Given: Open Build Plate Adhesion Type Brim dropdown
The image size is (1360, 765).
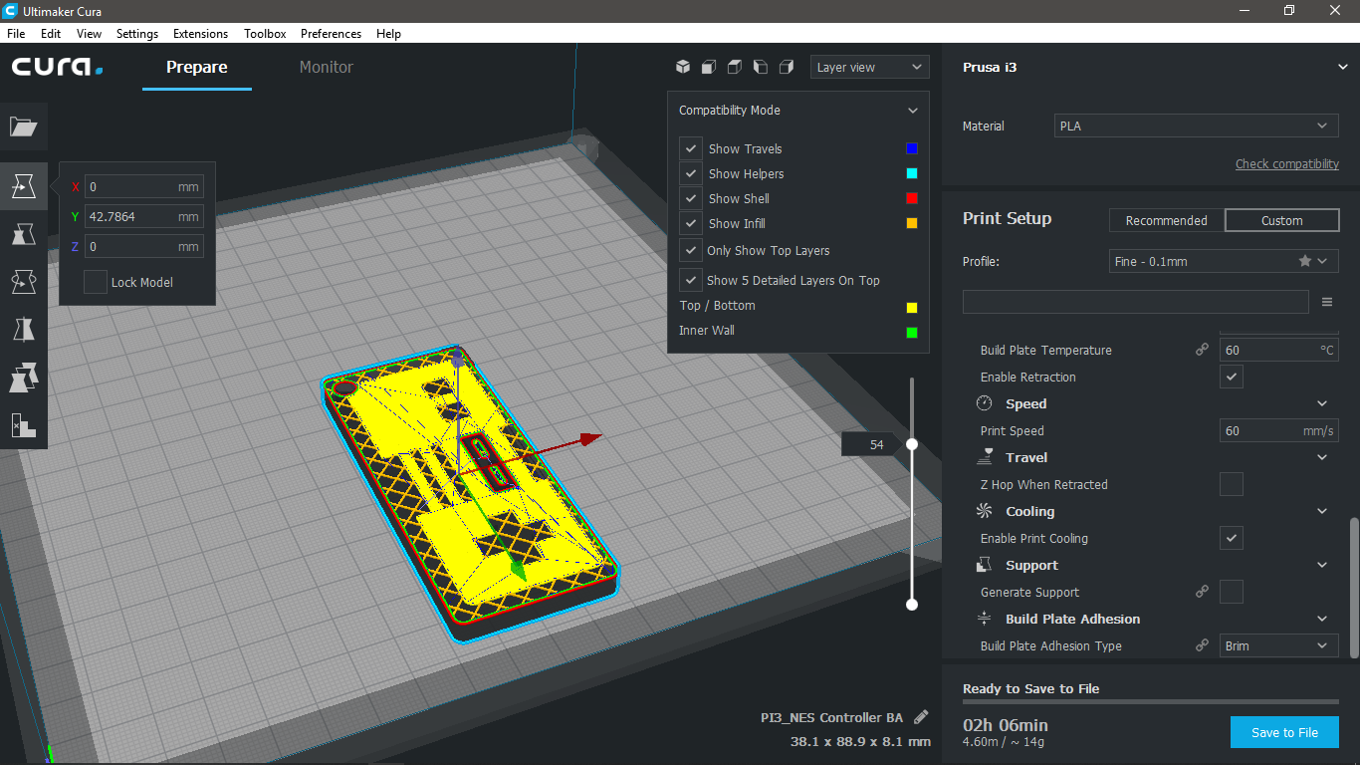Looking at the screenshot, I should (1278, 645).
